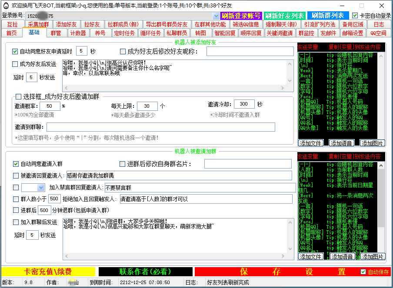Click the friend nickname input field
The image size is (393, 288).
[250, 51]
